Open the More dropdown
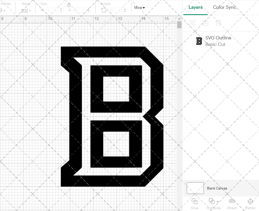Viewport: 259px width, 211px height. click(139, 8)
